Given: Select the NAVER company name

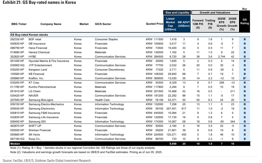Looking at the screenshot, I should coord(34,96).
